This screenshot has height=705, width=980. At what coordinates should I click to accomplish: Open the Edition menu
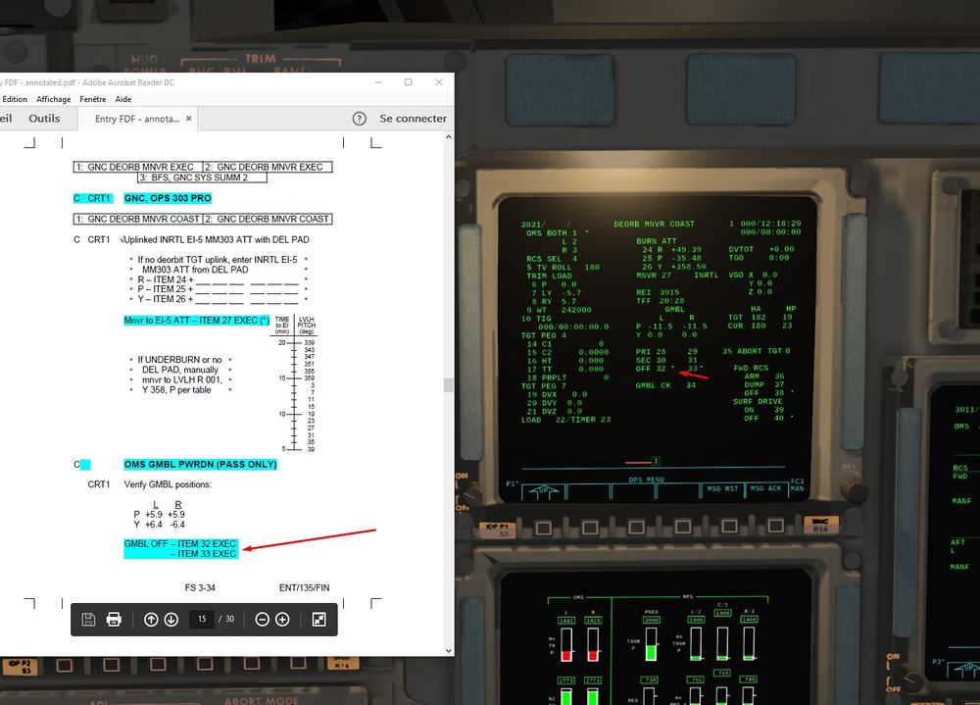tap(15, 99)
